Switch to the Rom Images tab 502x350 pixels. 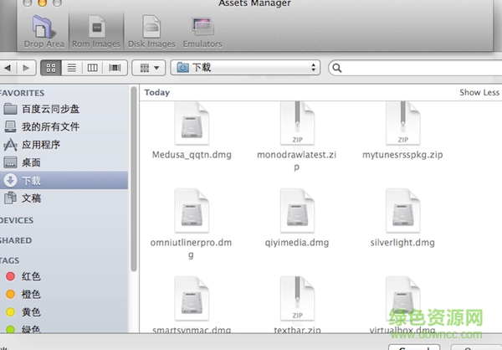(x=96, y=32)
